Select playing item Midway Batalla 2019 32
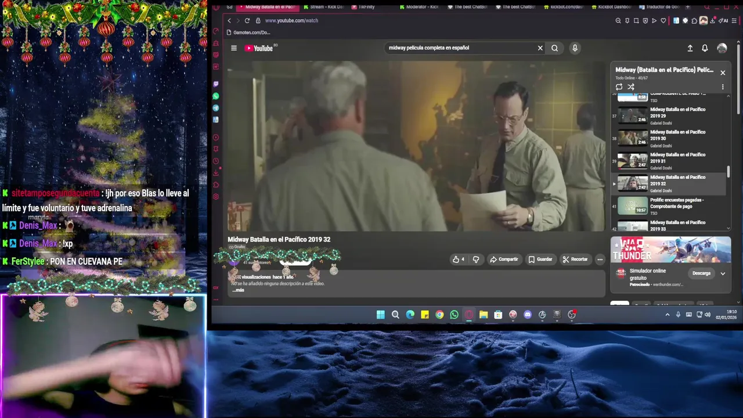Viewport: 743px width, 418px height. 669,183
